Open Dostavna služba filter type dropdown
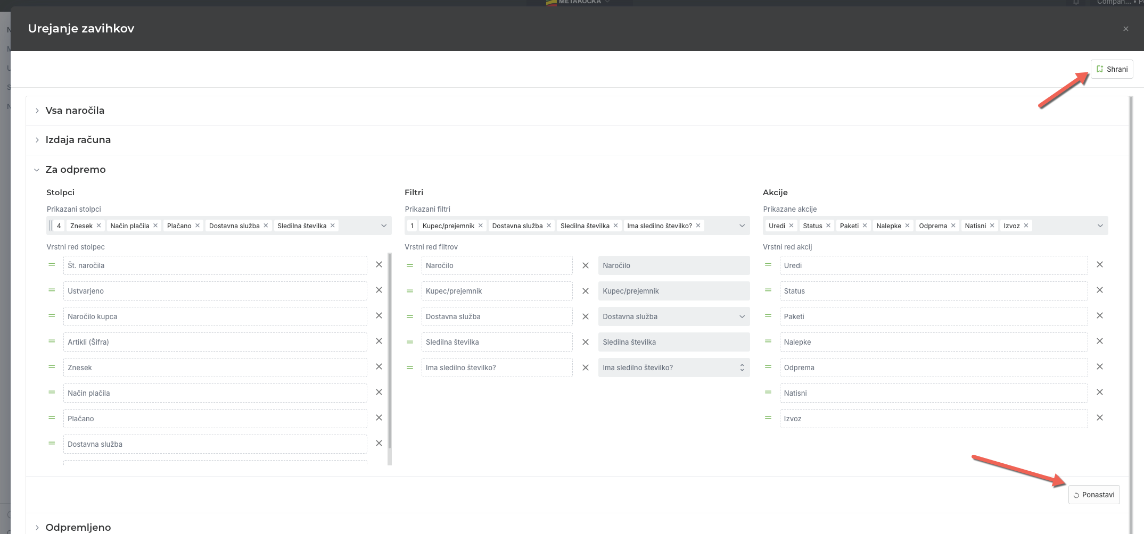 [x=742, y=316]
